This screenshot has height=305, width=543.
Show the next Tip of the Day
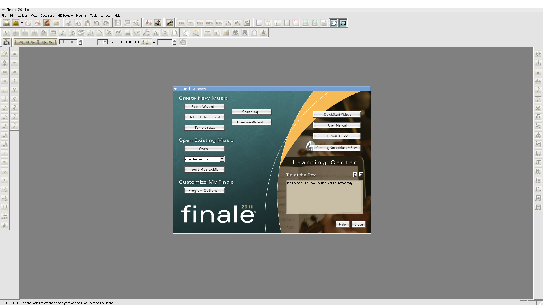point(361,175)
